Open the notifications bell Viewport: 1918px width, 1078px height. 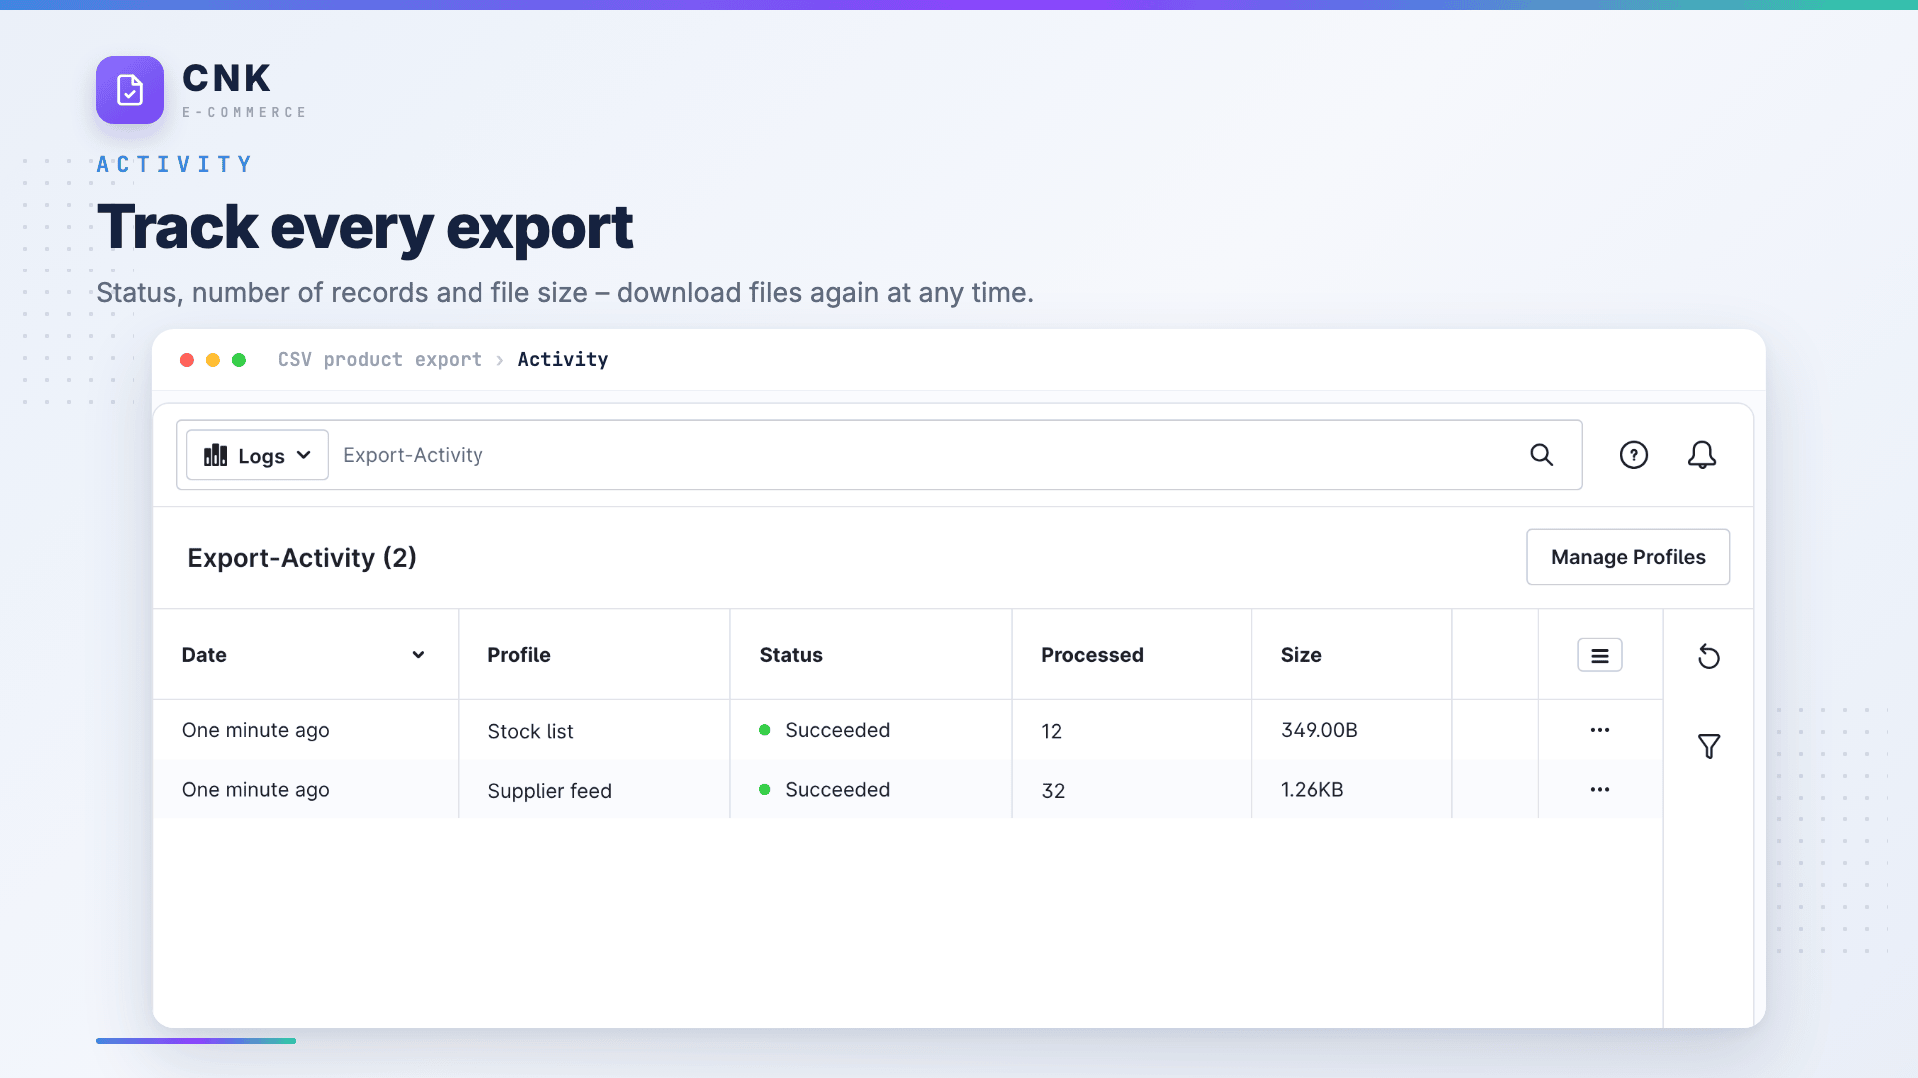pos(1701,455)
